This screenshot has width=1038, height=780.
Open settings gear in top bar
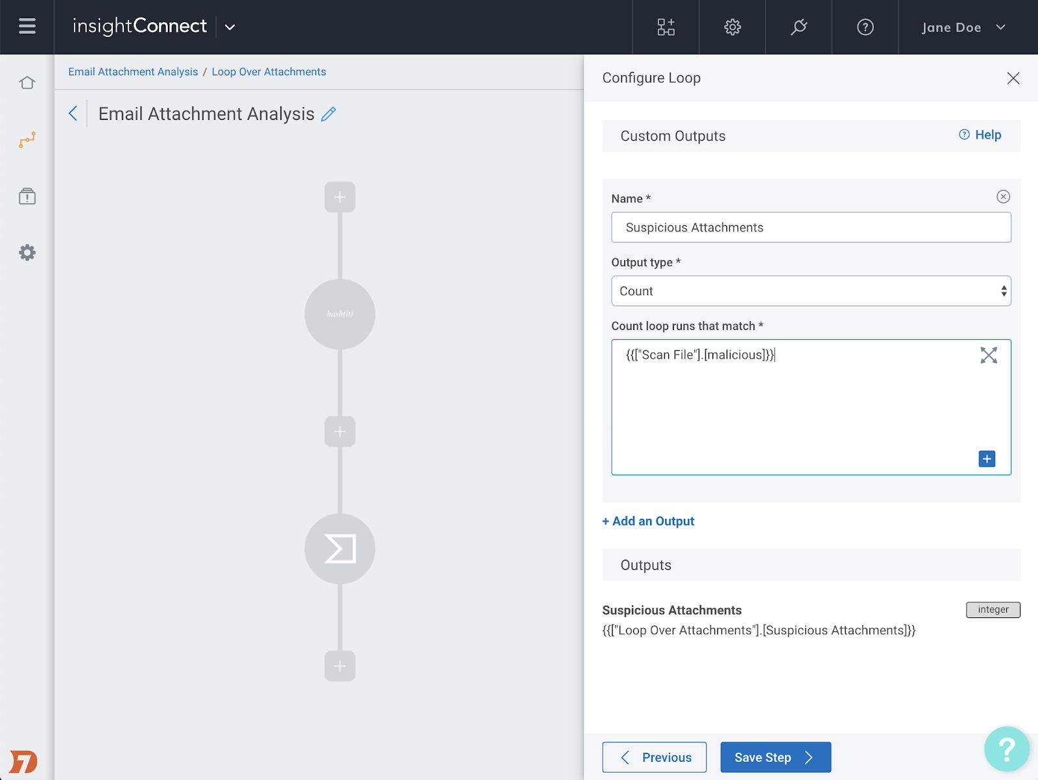[x=732, y=27]
